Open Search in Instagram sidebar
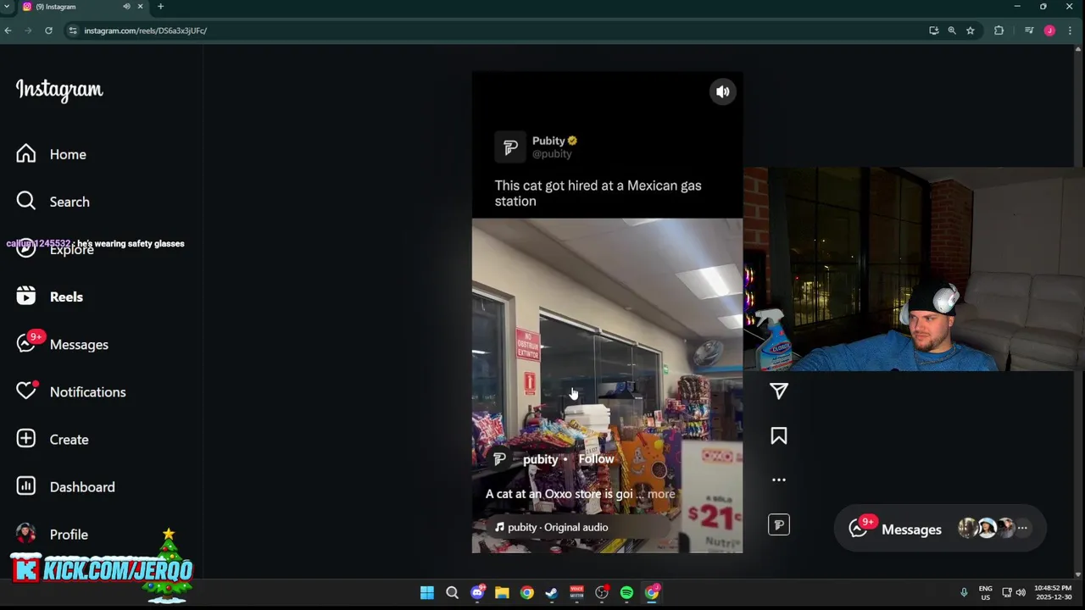 click(x=53, y=202)
